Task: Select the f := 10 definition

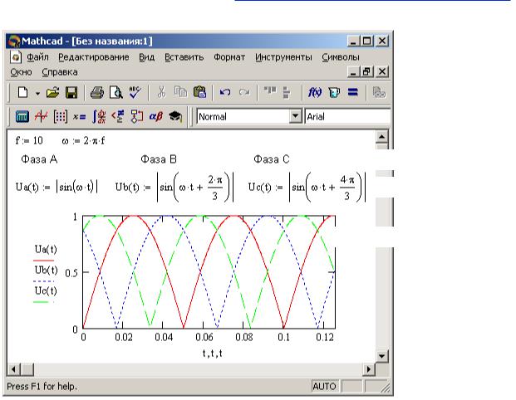Action: (29, 141)
